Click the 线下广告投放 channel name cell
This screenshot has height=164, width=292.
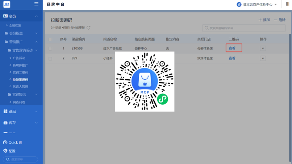112,49
